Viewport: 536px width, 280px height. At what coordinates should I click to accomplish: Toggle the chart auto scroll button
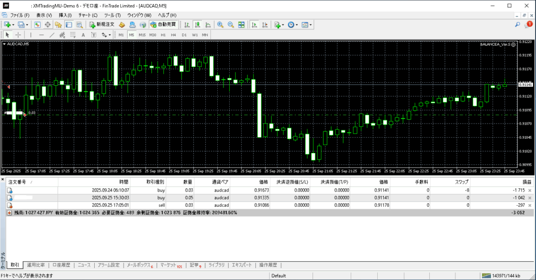[x=254, y=25]
